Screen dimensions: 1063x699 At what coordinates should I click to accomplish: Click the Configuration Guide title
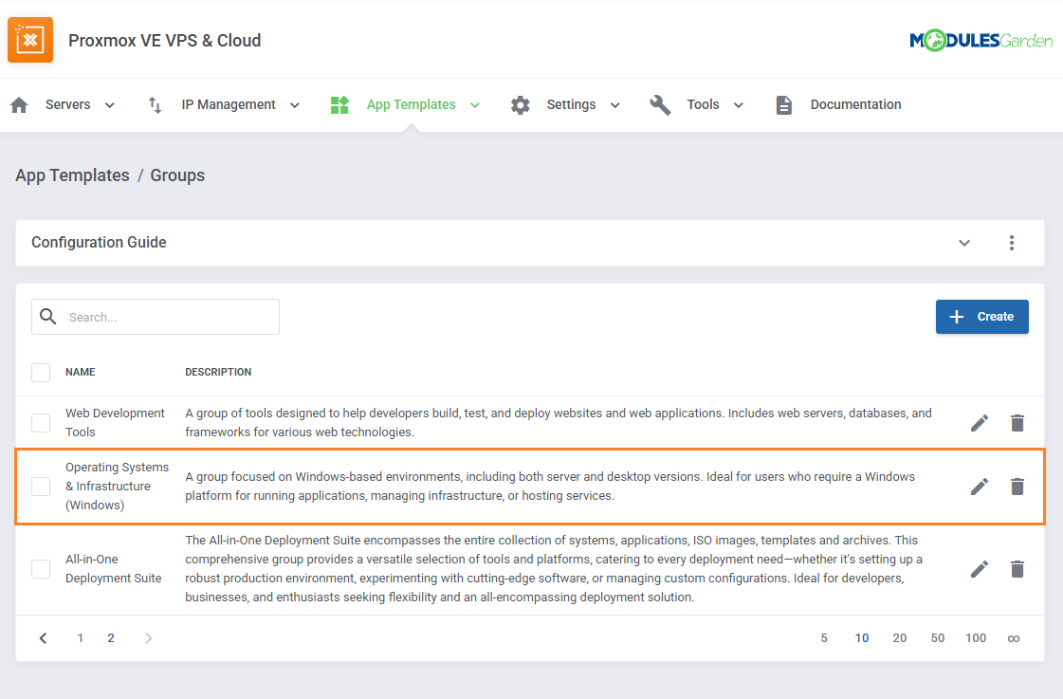tap(99, 242)
